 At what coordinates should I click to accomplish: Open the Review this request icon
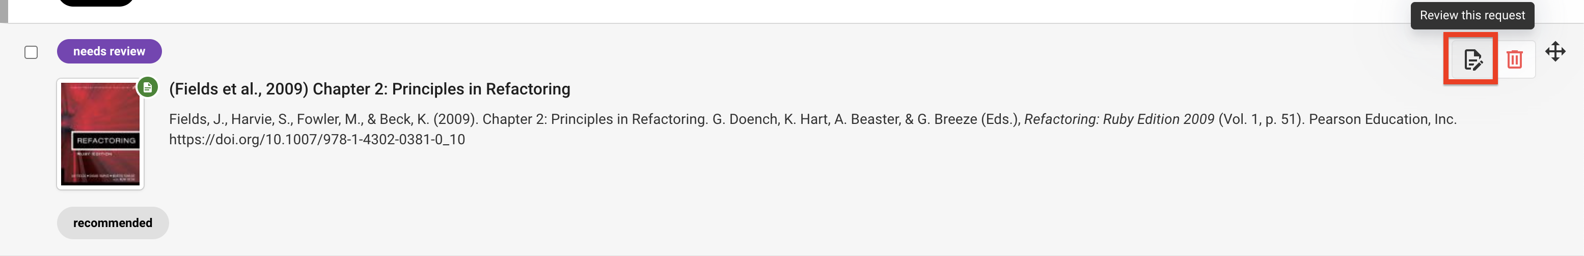click(x=1472, y=59)
